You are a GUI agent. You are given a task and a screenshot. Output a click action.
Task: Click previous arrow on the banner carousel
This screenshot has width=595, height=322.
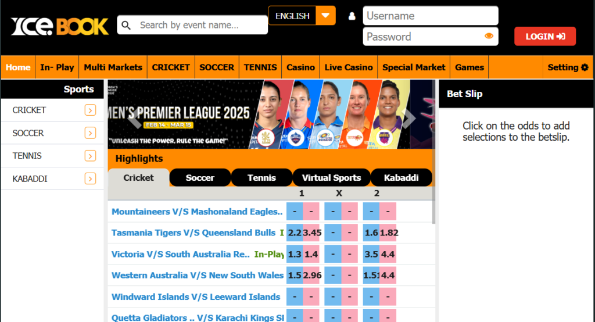135,118
